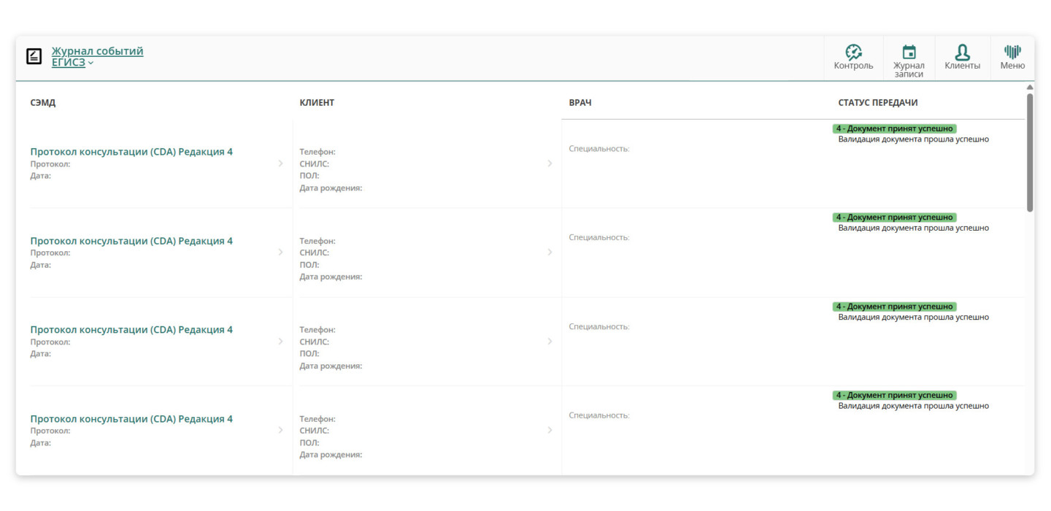The width and height of the screenshot is (1051, 511).
Task: Open first Протокол консультации (CDA) Редакция 4
Action: tap(131, 152)
